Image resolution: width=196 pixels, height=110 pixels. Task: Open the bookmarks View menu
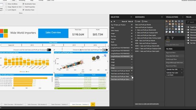point(145,21)
